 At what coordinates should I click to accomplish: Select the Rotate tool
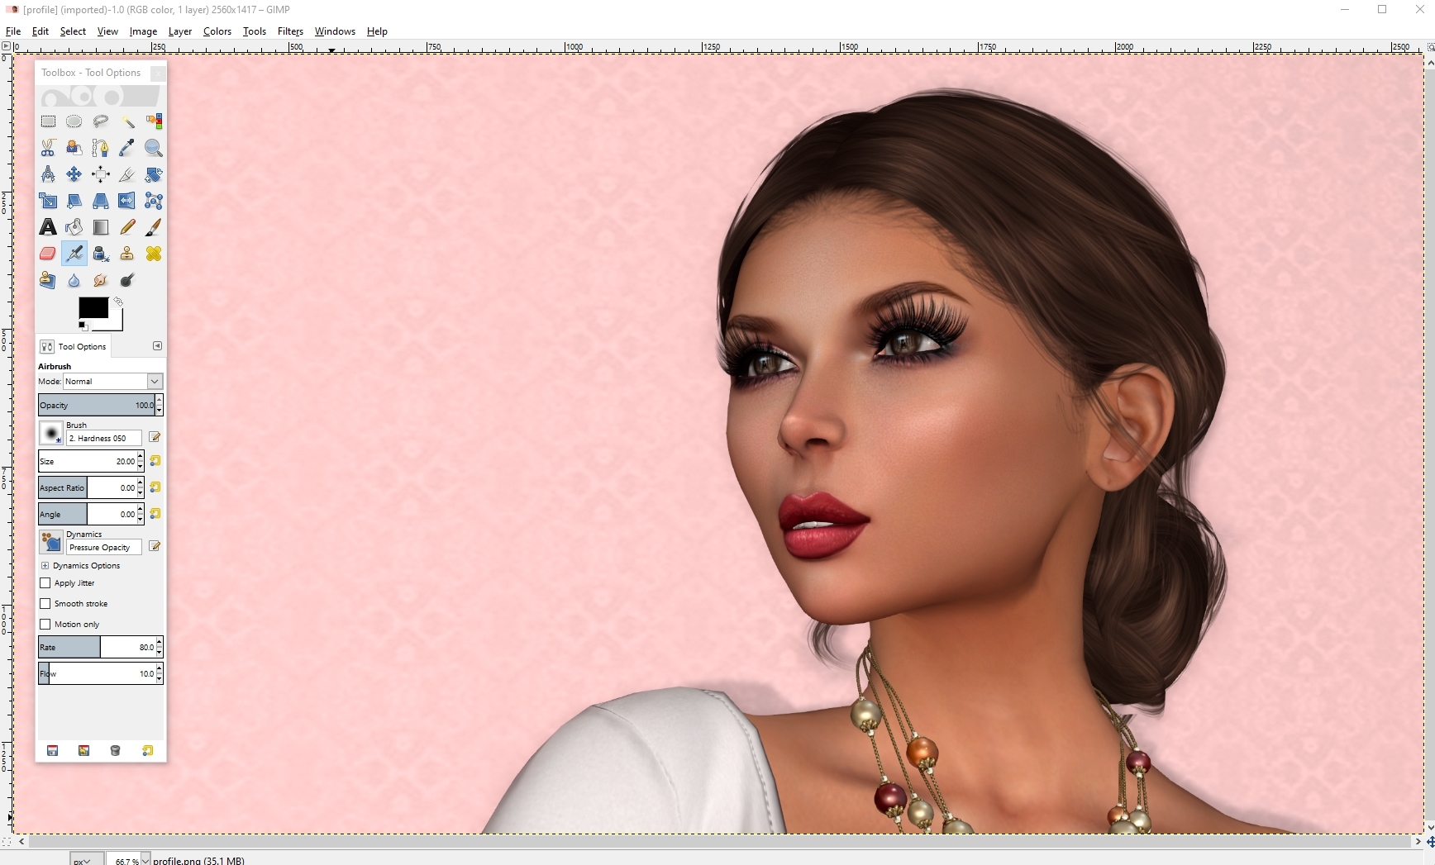[x=154, y=174]
